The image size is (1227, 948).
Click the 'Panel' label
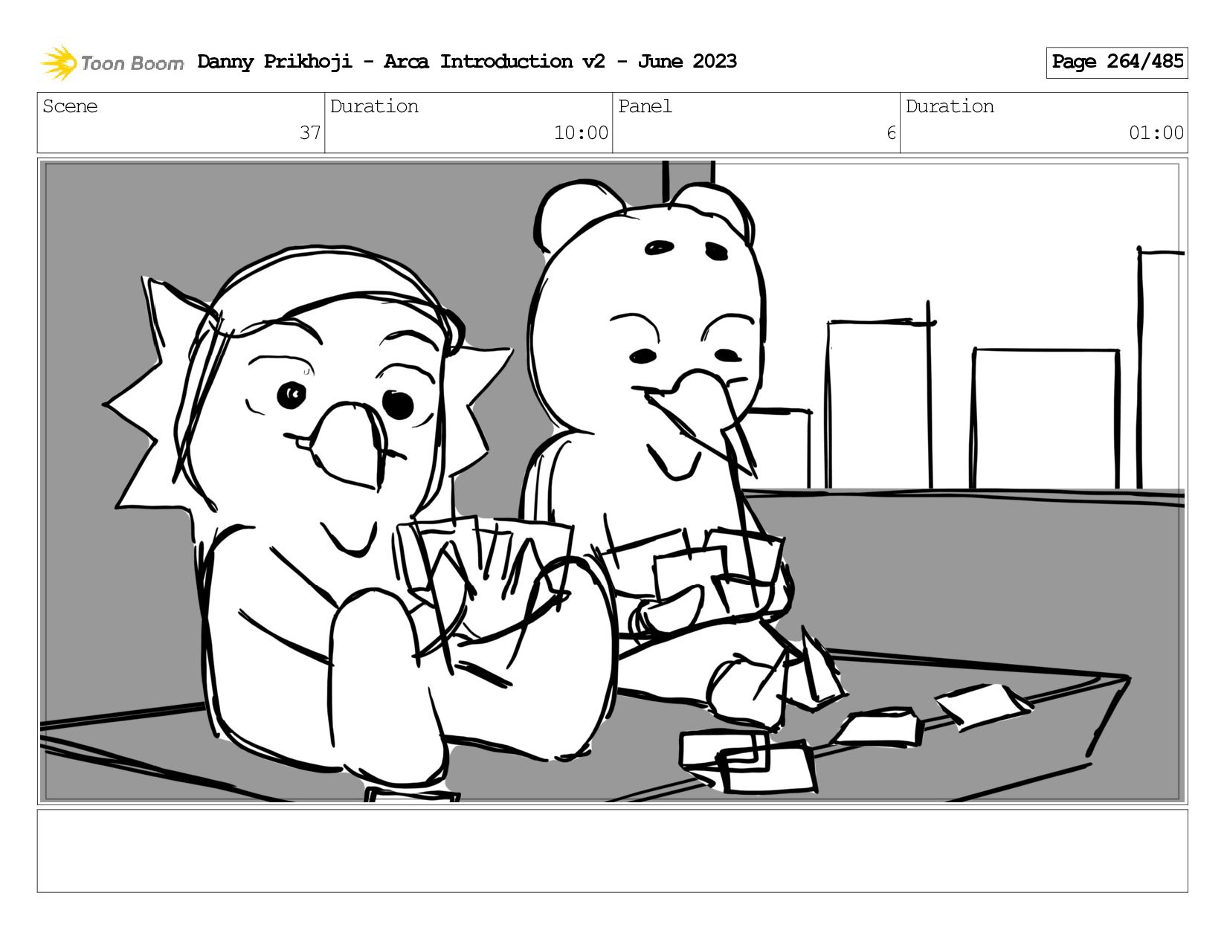(x=645, y=106)
